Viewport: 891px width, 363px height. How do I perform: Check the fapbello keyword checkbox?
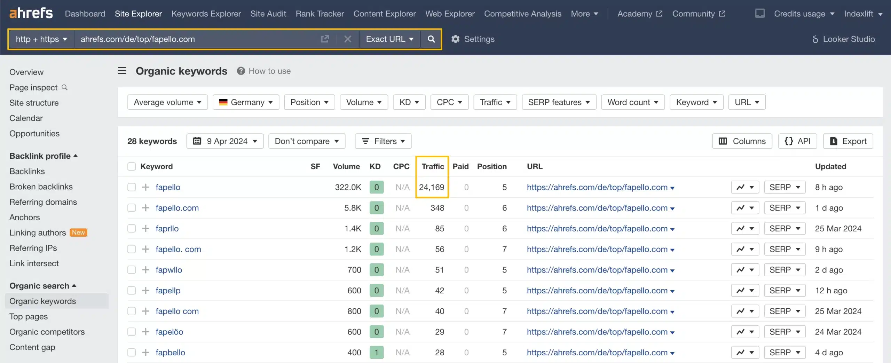point(132,352)
